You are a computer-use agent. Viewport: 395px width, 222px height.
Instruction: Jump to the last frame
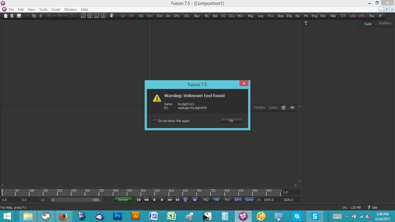coord(178,200)
